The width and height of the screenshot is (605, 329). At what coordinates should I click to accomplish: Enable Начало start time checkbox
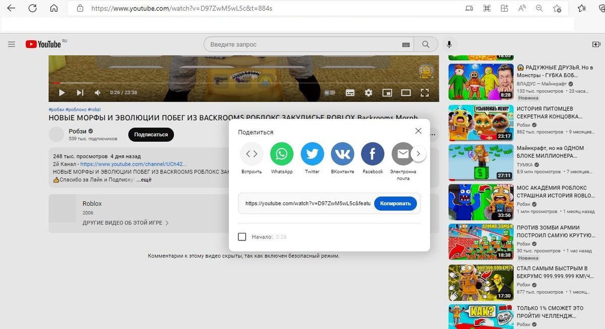click(242, 236)
